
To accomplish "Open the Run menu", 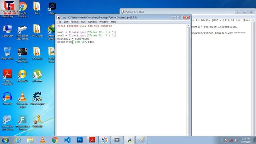I will point(83,22).
